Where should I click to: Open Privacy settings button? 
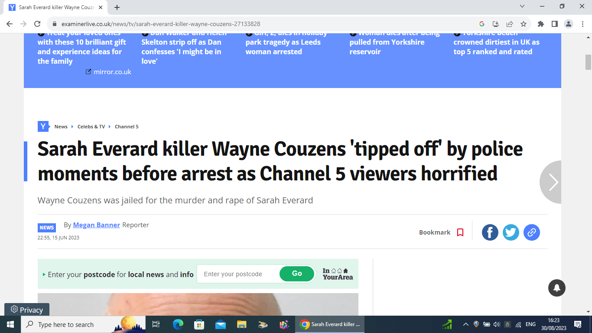(27, 310)
